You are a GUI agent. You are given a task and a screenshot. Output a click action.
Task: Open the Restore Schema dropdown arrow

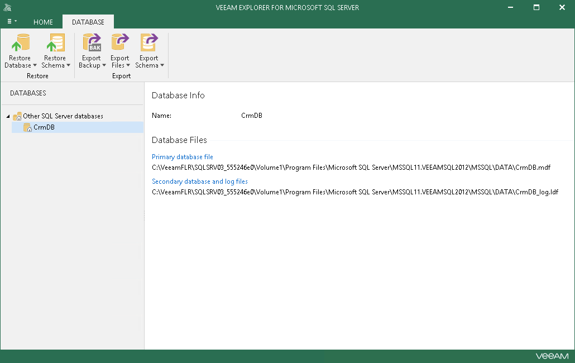click(x=69, y=65)
